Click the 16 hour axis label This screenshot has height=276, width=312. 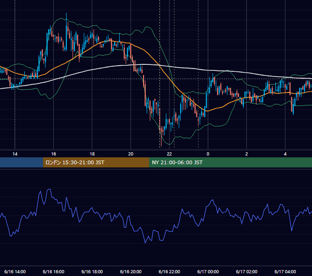[54, 154]
